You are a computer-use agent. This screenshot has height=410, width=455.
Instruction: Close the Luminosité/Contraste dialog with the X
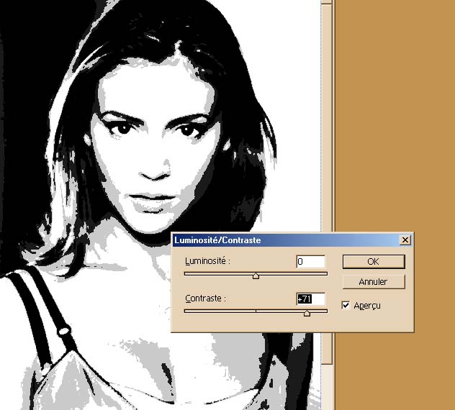pyautogui.click(x=405, y=240)
